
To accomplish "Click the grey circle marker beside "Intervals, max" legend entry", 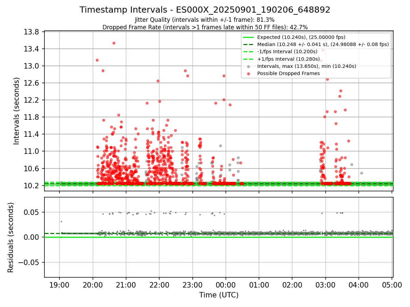I will tap(249, 66).
